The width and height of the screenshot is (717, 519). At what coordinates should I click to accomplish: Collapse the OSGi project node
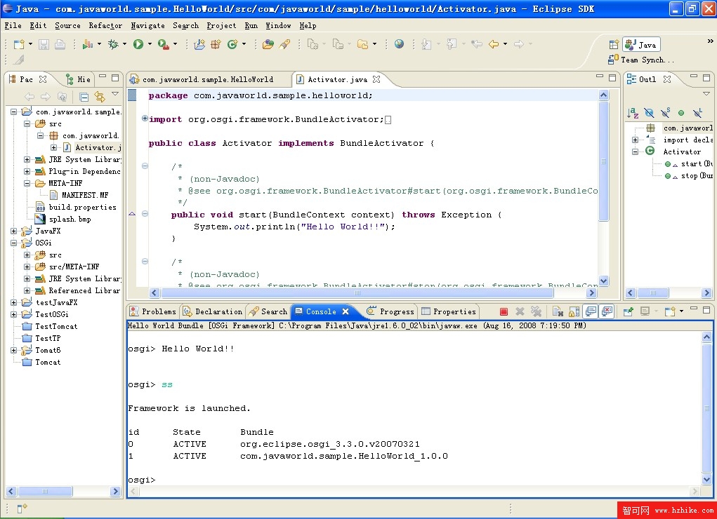pos(14,243)
